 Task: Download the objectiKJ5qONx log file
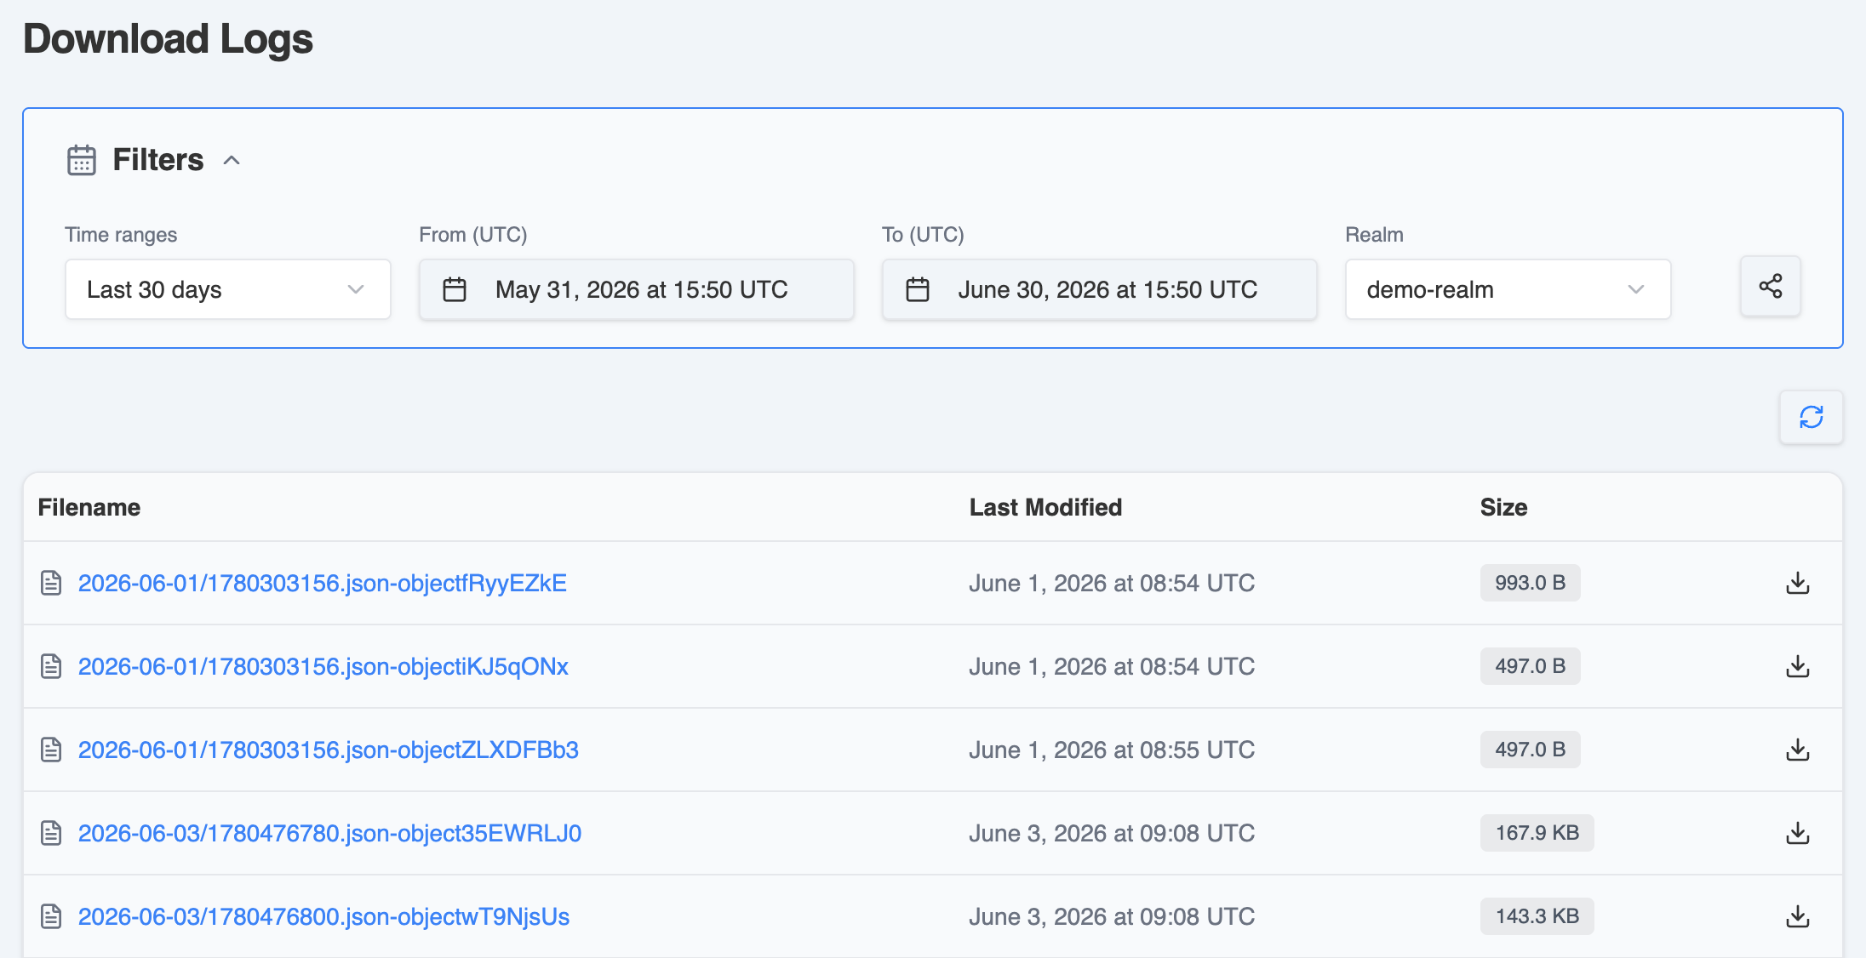coord(1797,666)
